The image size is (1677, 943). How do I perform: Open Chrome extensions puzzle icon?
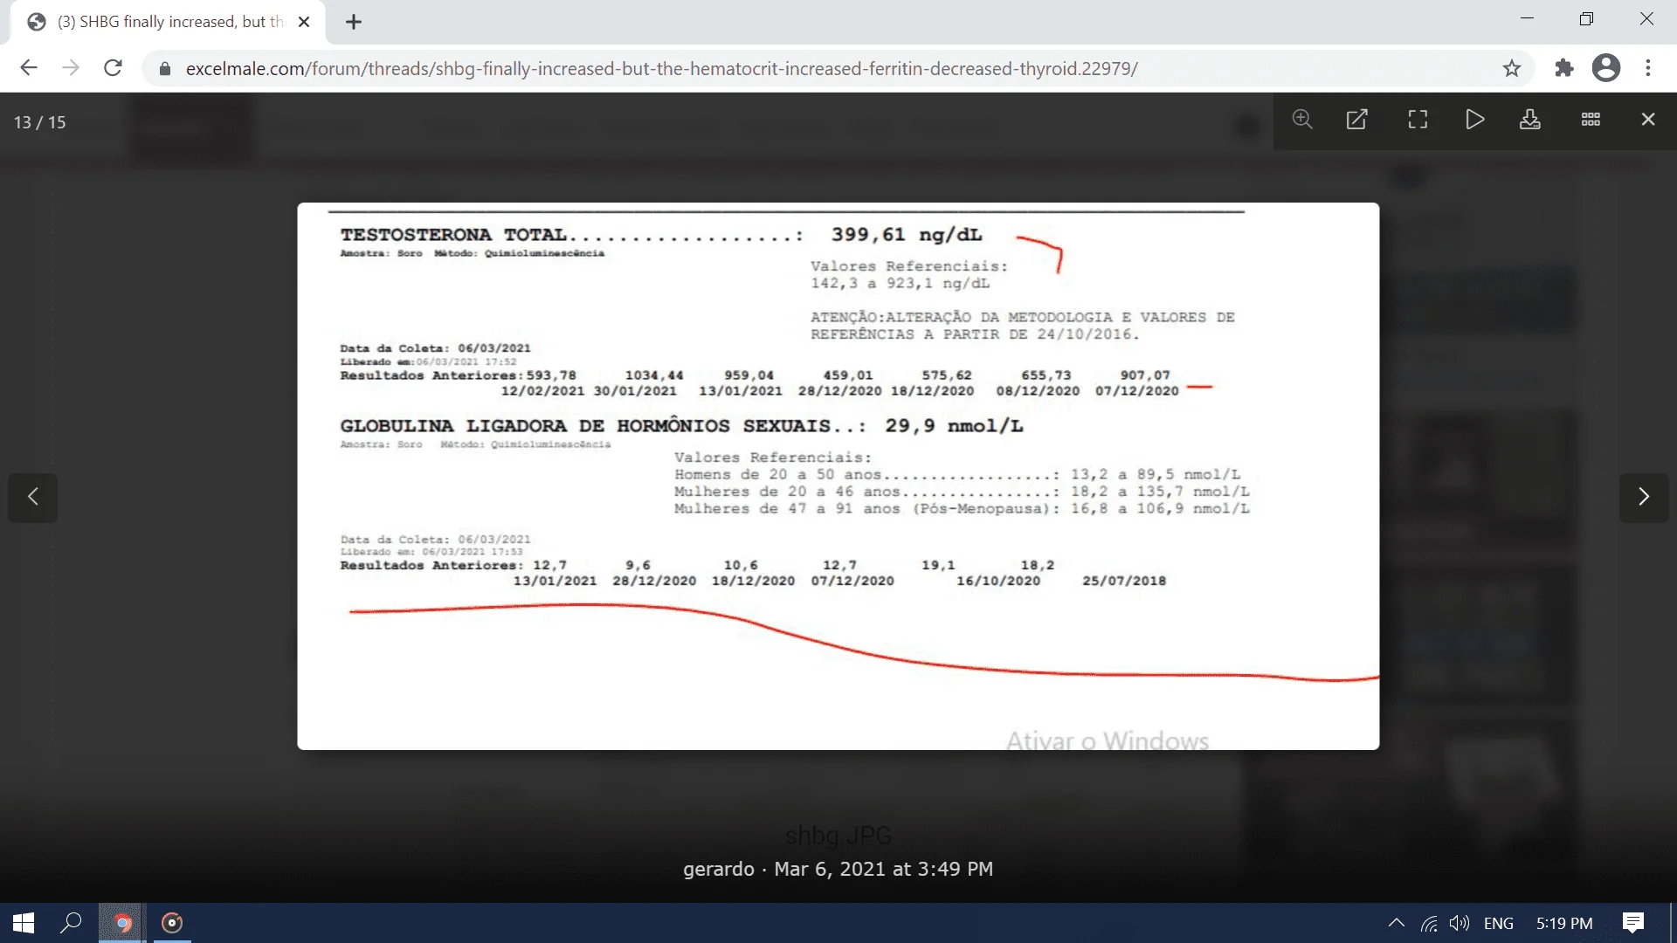click(x=1563, y=68)
